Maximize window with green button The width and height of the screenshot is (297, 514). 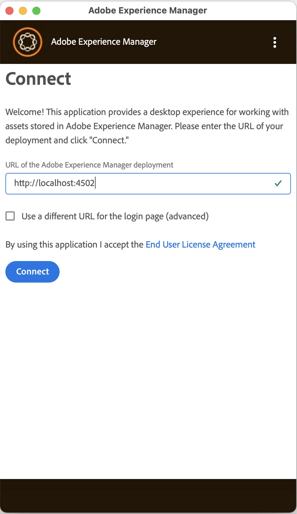(36, 11)
